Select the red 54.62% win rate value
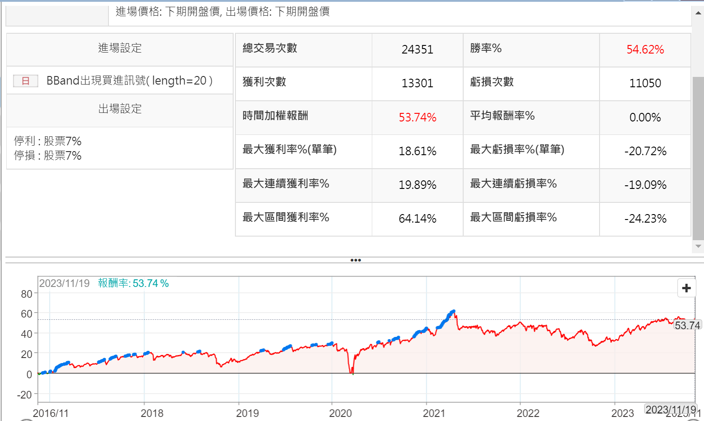The width and height of the screenshot is (704, 421). click(x=645, y=49)
